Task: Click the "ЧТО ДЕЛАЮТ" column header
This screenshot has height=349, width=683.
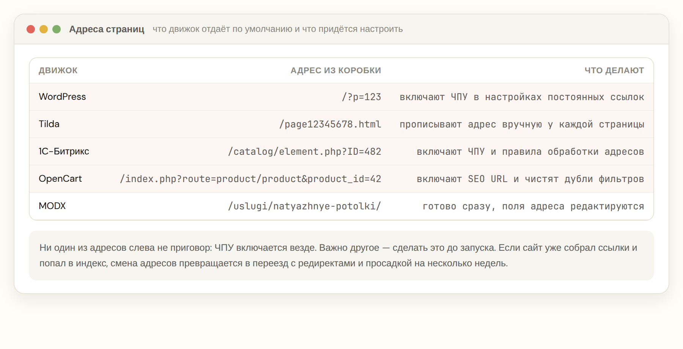Action: pyautogui.click(x=614, y=70)
